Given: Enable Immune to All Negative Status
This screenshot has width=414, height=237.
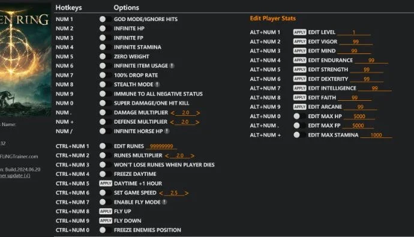Looking at the screenshot, I should click(106, 94).
